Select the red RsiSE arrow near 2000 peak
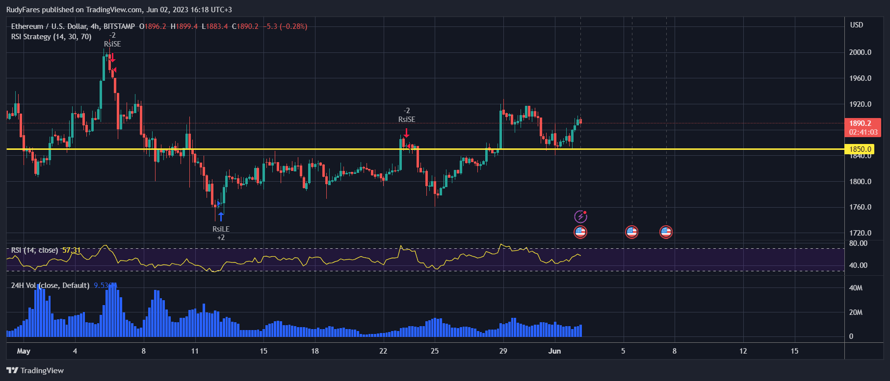 coord(112,58)
